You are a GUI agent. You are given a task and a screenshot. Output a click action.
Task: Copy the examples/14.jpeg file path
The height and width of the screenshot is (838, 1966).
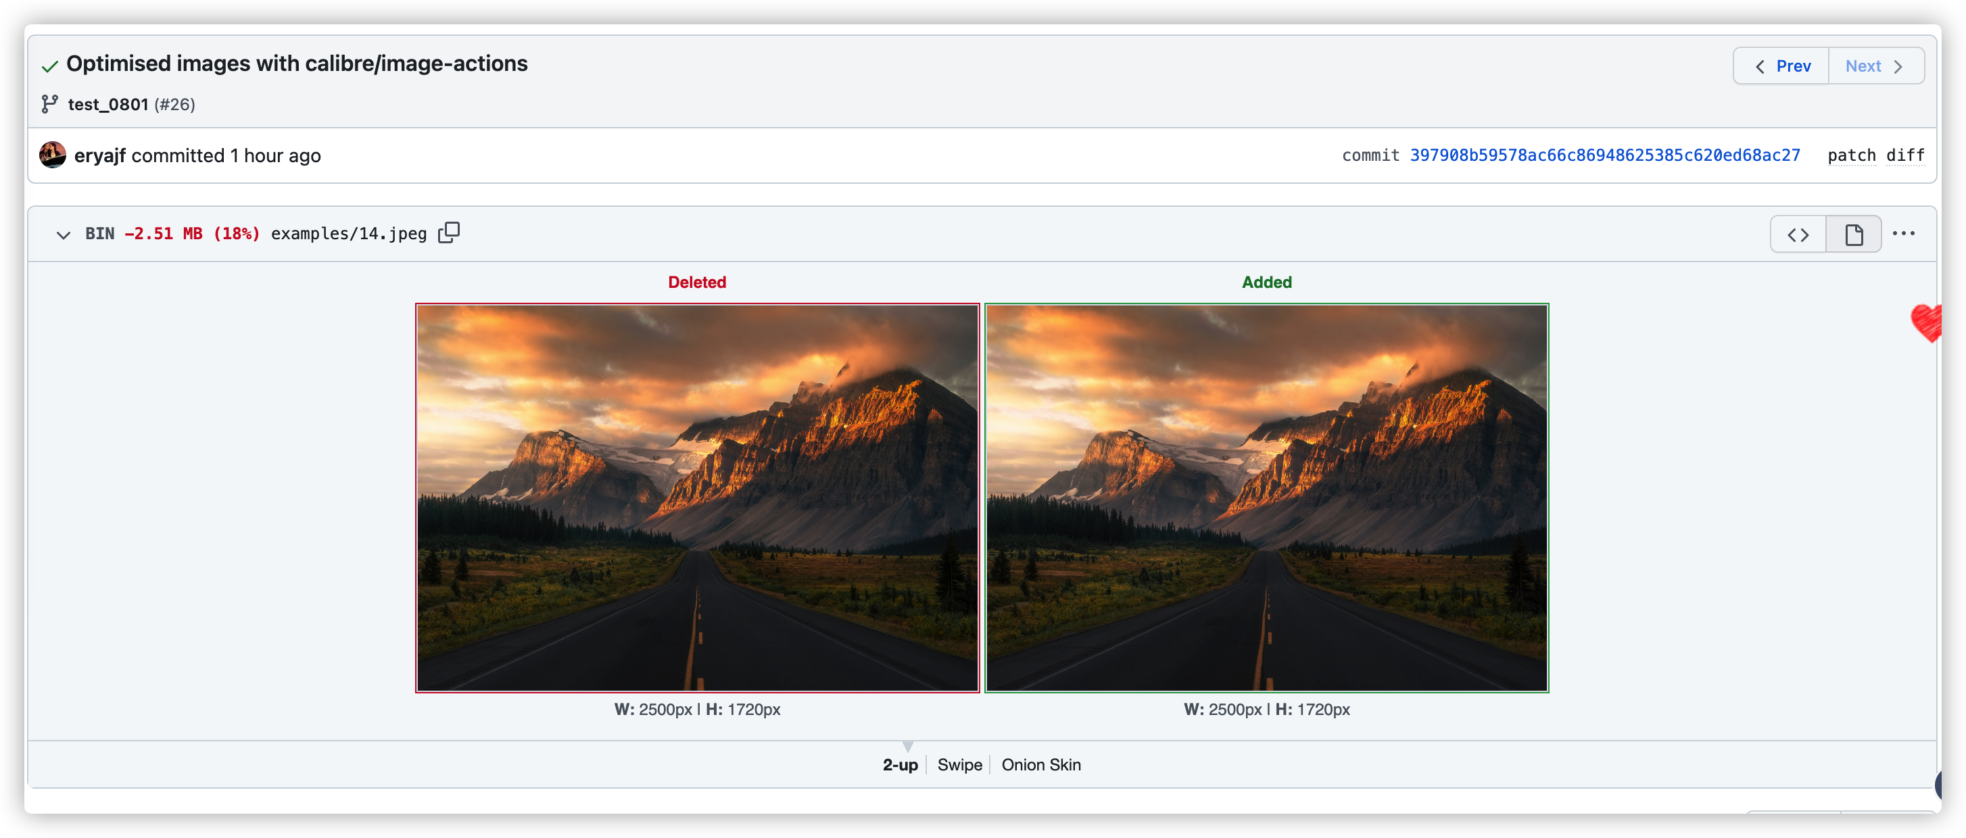[x=449, y=232]
